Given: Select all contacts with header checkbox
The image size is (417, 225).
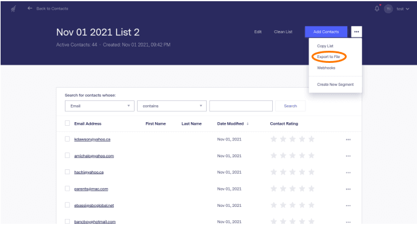Looking at the screenshot, I should [x=67, y=123].
